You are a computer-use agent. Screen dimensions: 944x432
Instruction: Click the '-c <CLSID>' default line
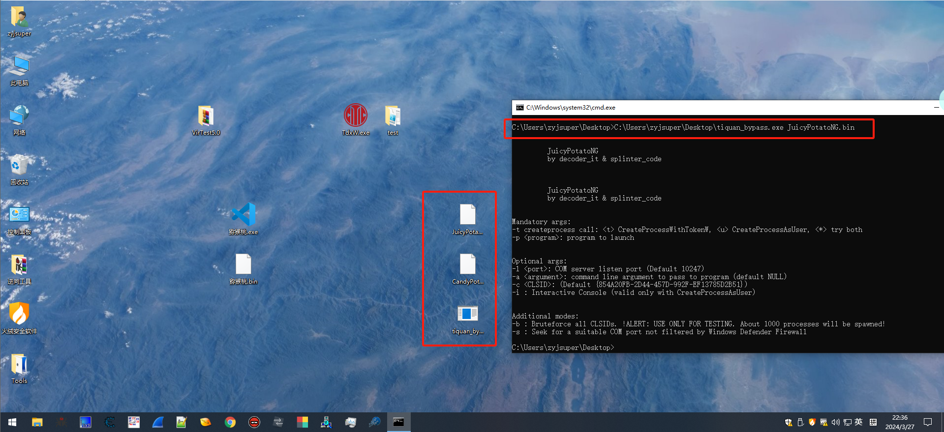(x=630, y=285)
